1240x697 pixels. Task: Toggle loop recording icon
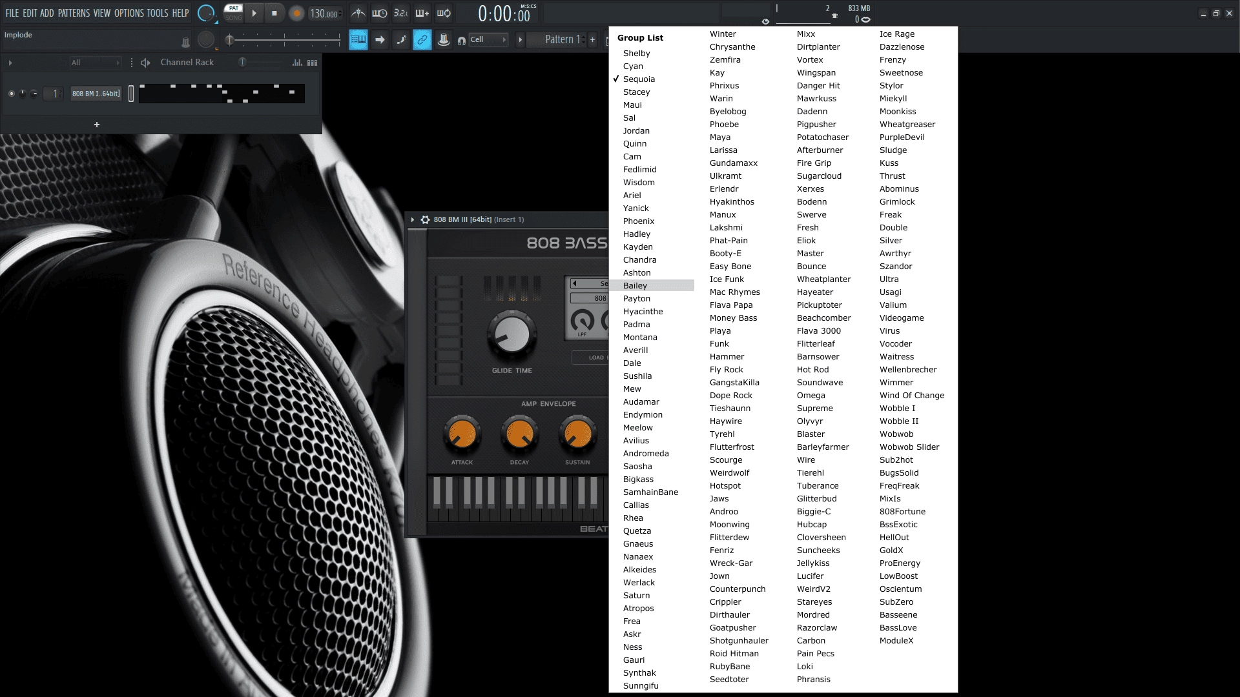[444, 13]
